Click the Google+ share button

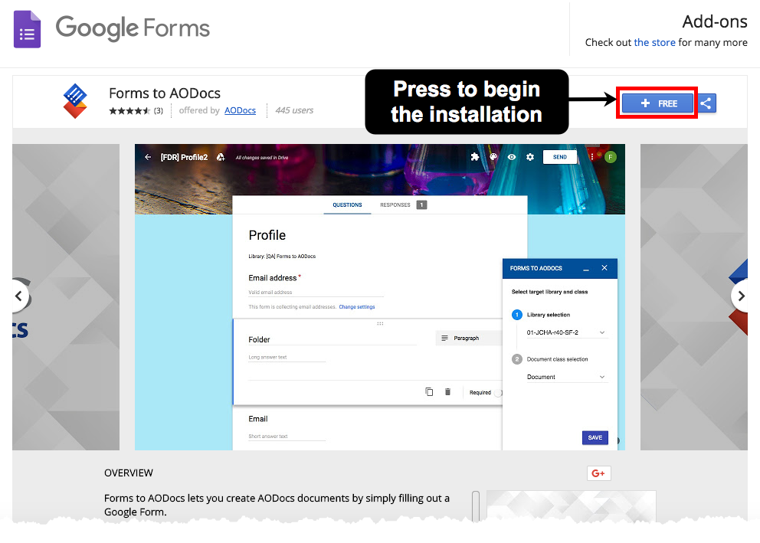point(598,473)
